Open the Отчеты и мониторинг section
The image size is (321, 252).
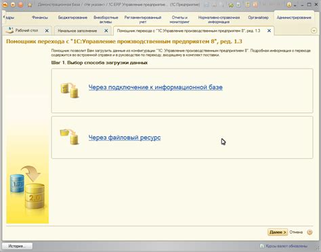(179, 20)
